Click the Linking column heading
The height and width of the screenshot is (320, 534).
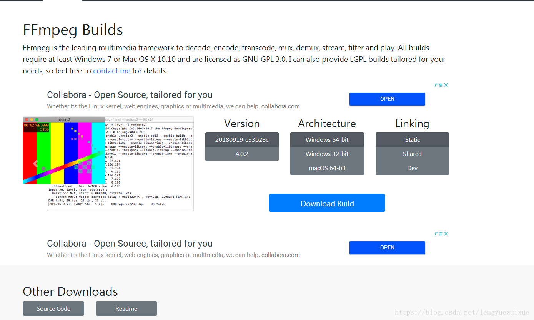(x=412, y=123)
